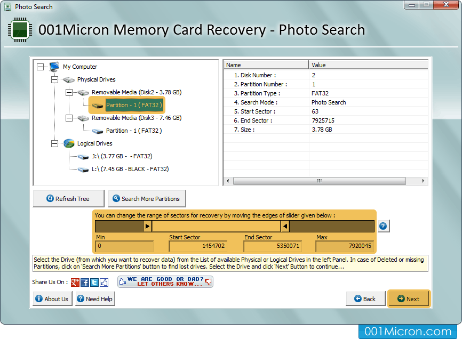Collapse the Logical Drives branch
The width and height of the screenshot is (462, 339).
point(54,143)
